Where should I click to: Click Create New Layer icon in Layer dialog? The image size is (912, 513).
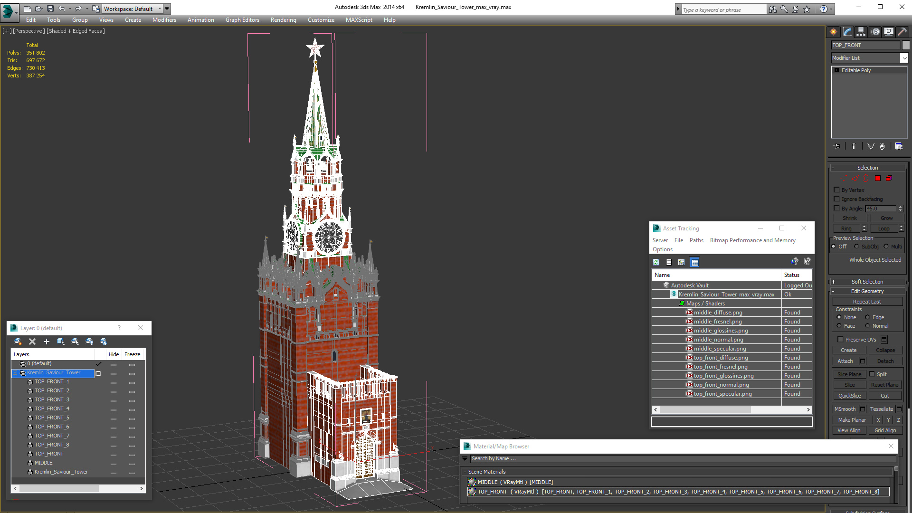click(18, 342)
